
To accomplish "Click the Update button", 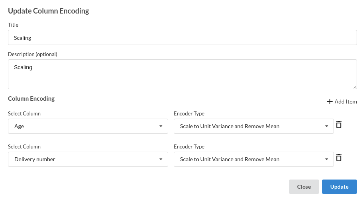I will tap(339, 187).
